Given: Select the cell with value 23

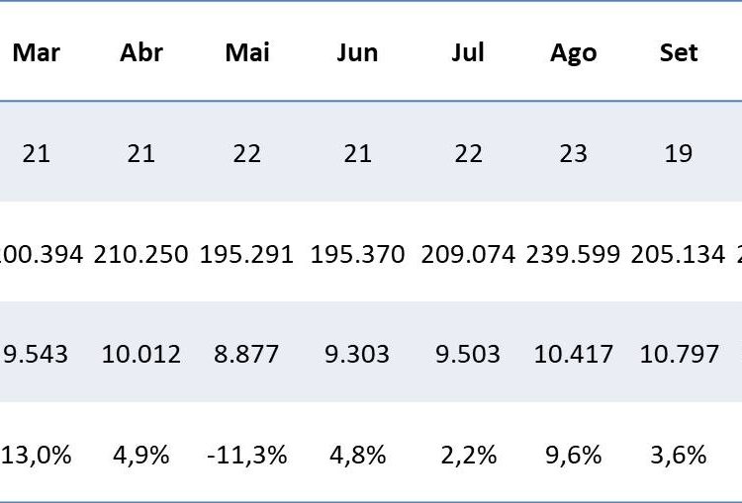Looking at the screenshot, I should (x=574, y=153).
